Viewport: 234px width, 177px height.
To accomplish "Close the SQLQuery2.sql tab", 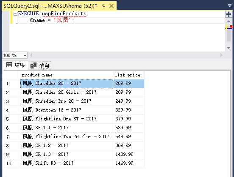I will click(111, 6).
